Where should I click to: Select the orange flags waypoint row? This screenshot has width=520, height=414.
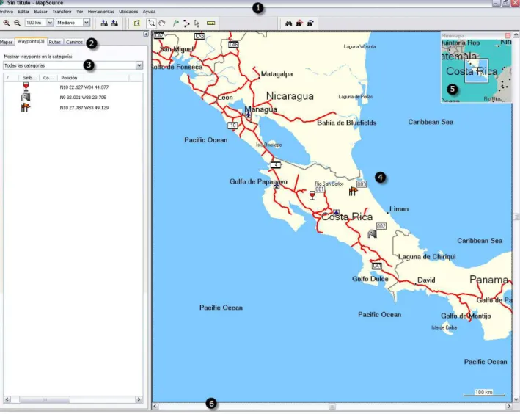point(73,108)
